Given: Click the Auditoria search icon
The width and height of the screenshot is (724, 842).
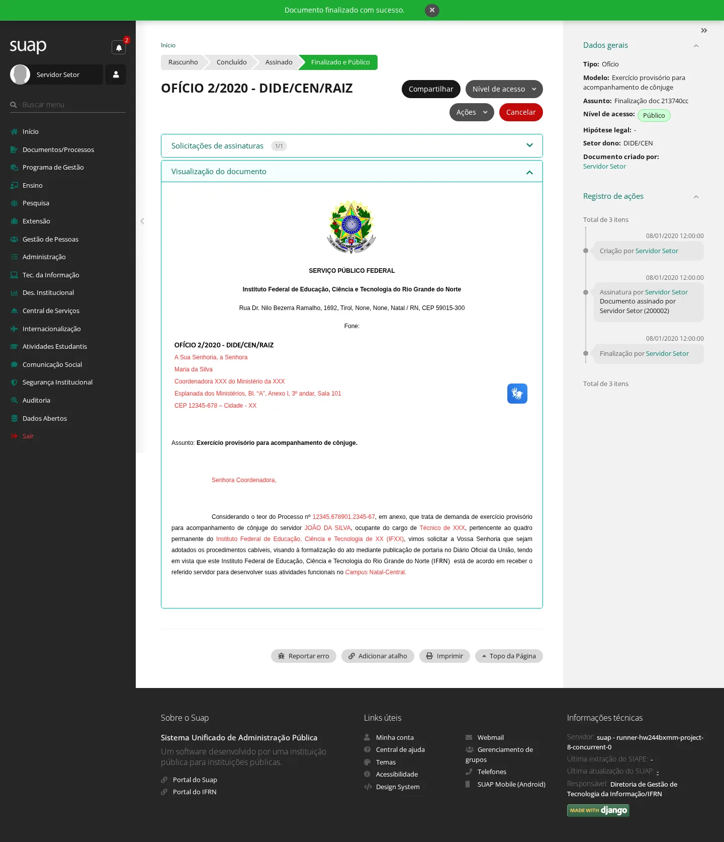Looking at the screenshot, I should pos(14,400).
